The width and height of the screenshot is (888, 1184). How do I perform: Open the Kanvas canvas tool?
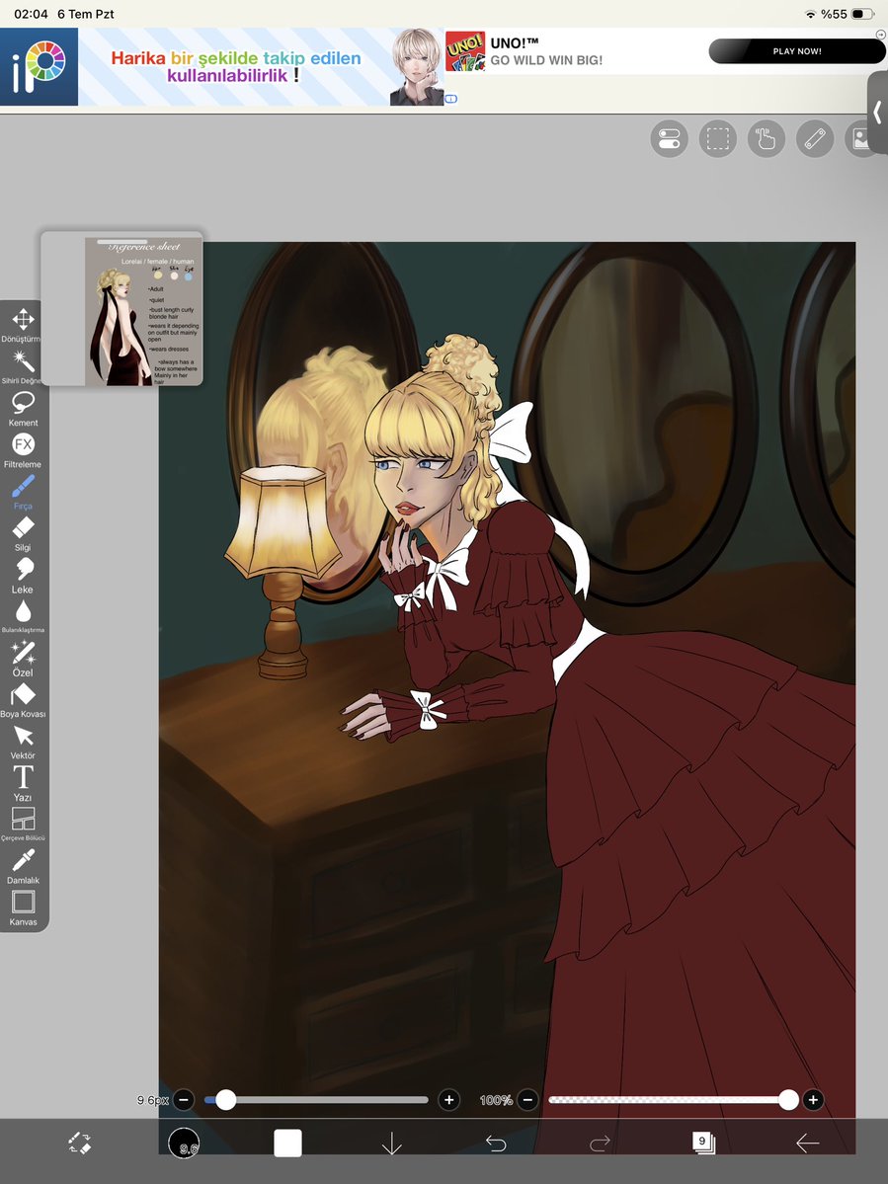[23, 908]
